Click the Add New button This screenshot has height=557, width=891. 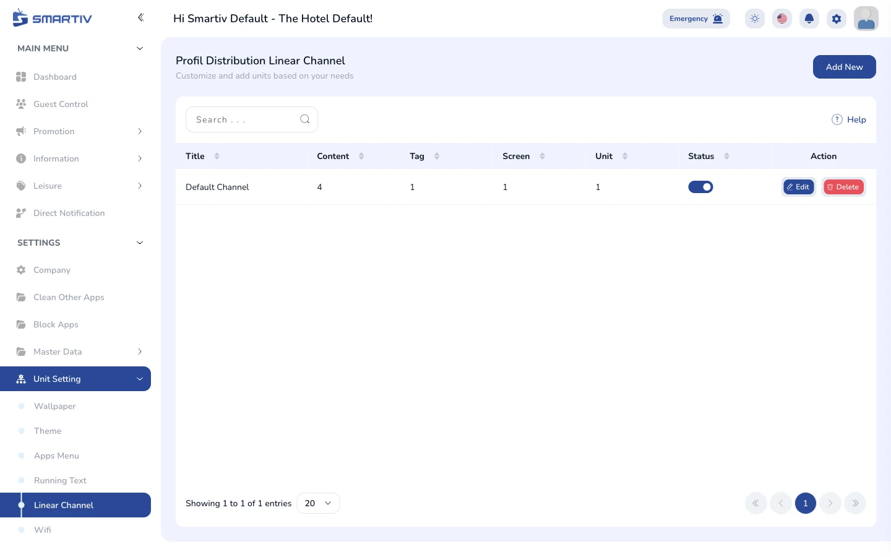coord(844,67)
